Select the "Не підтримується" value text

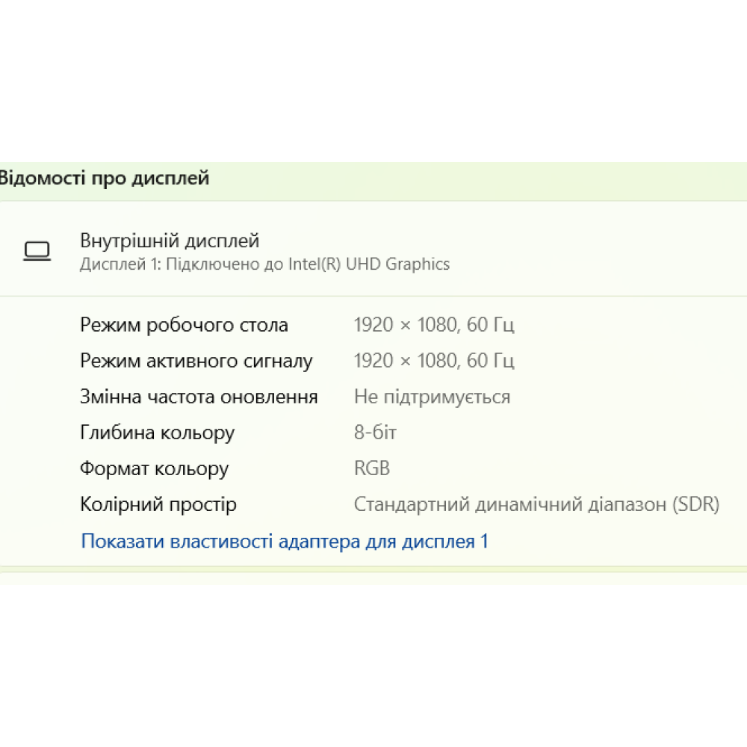click(x=432, y=397)
